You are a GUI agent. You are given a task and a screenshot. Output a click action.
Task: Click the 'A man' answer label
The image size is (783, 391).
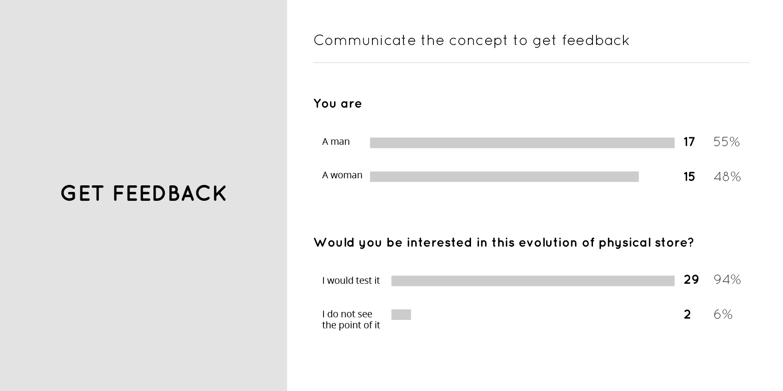click(336, 142)
